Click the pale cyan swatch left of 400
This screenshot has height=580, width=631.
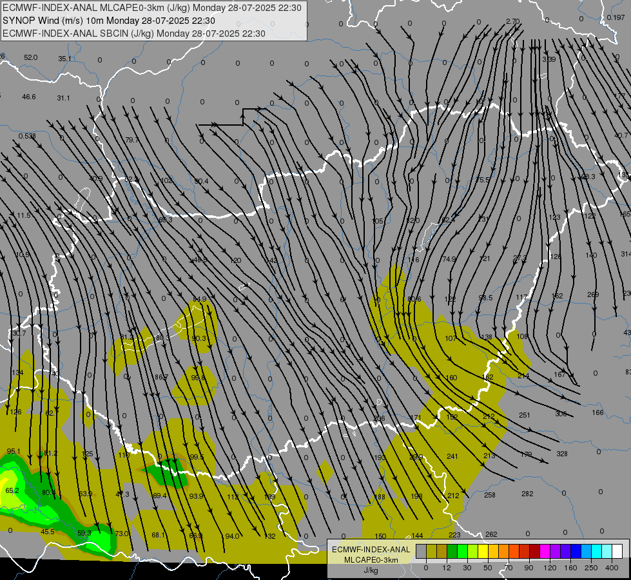click(x=607, y=552)
